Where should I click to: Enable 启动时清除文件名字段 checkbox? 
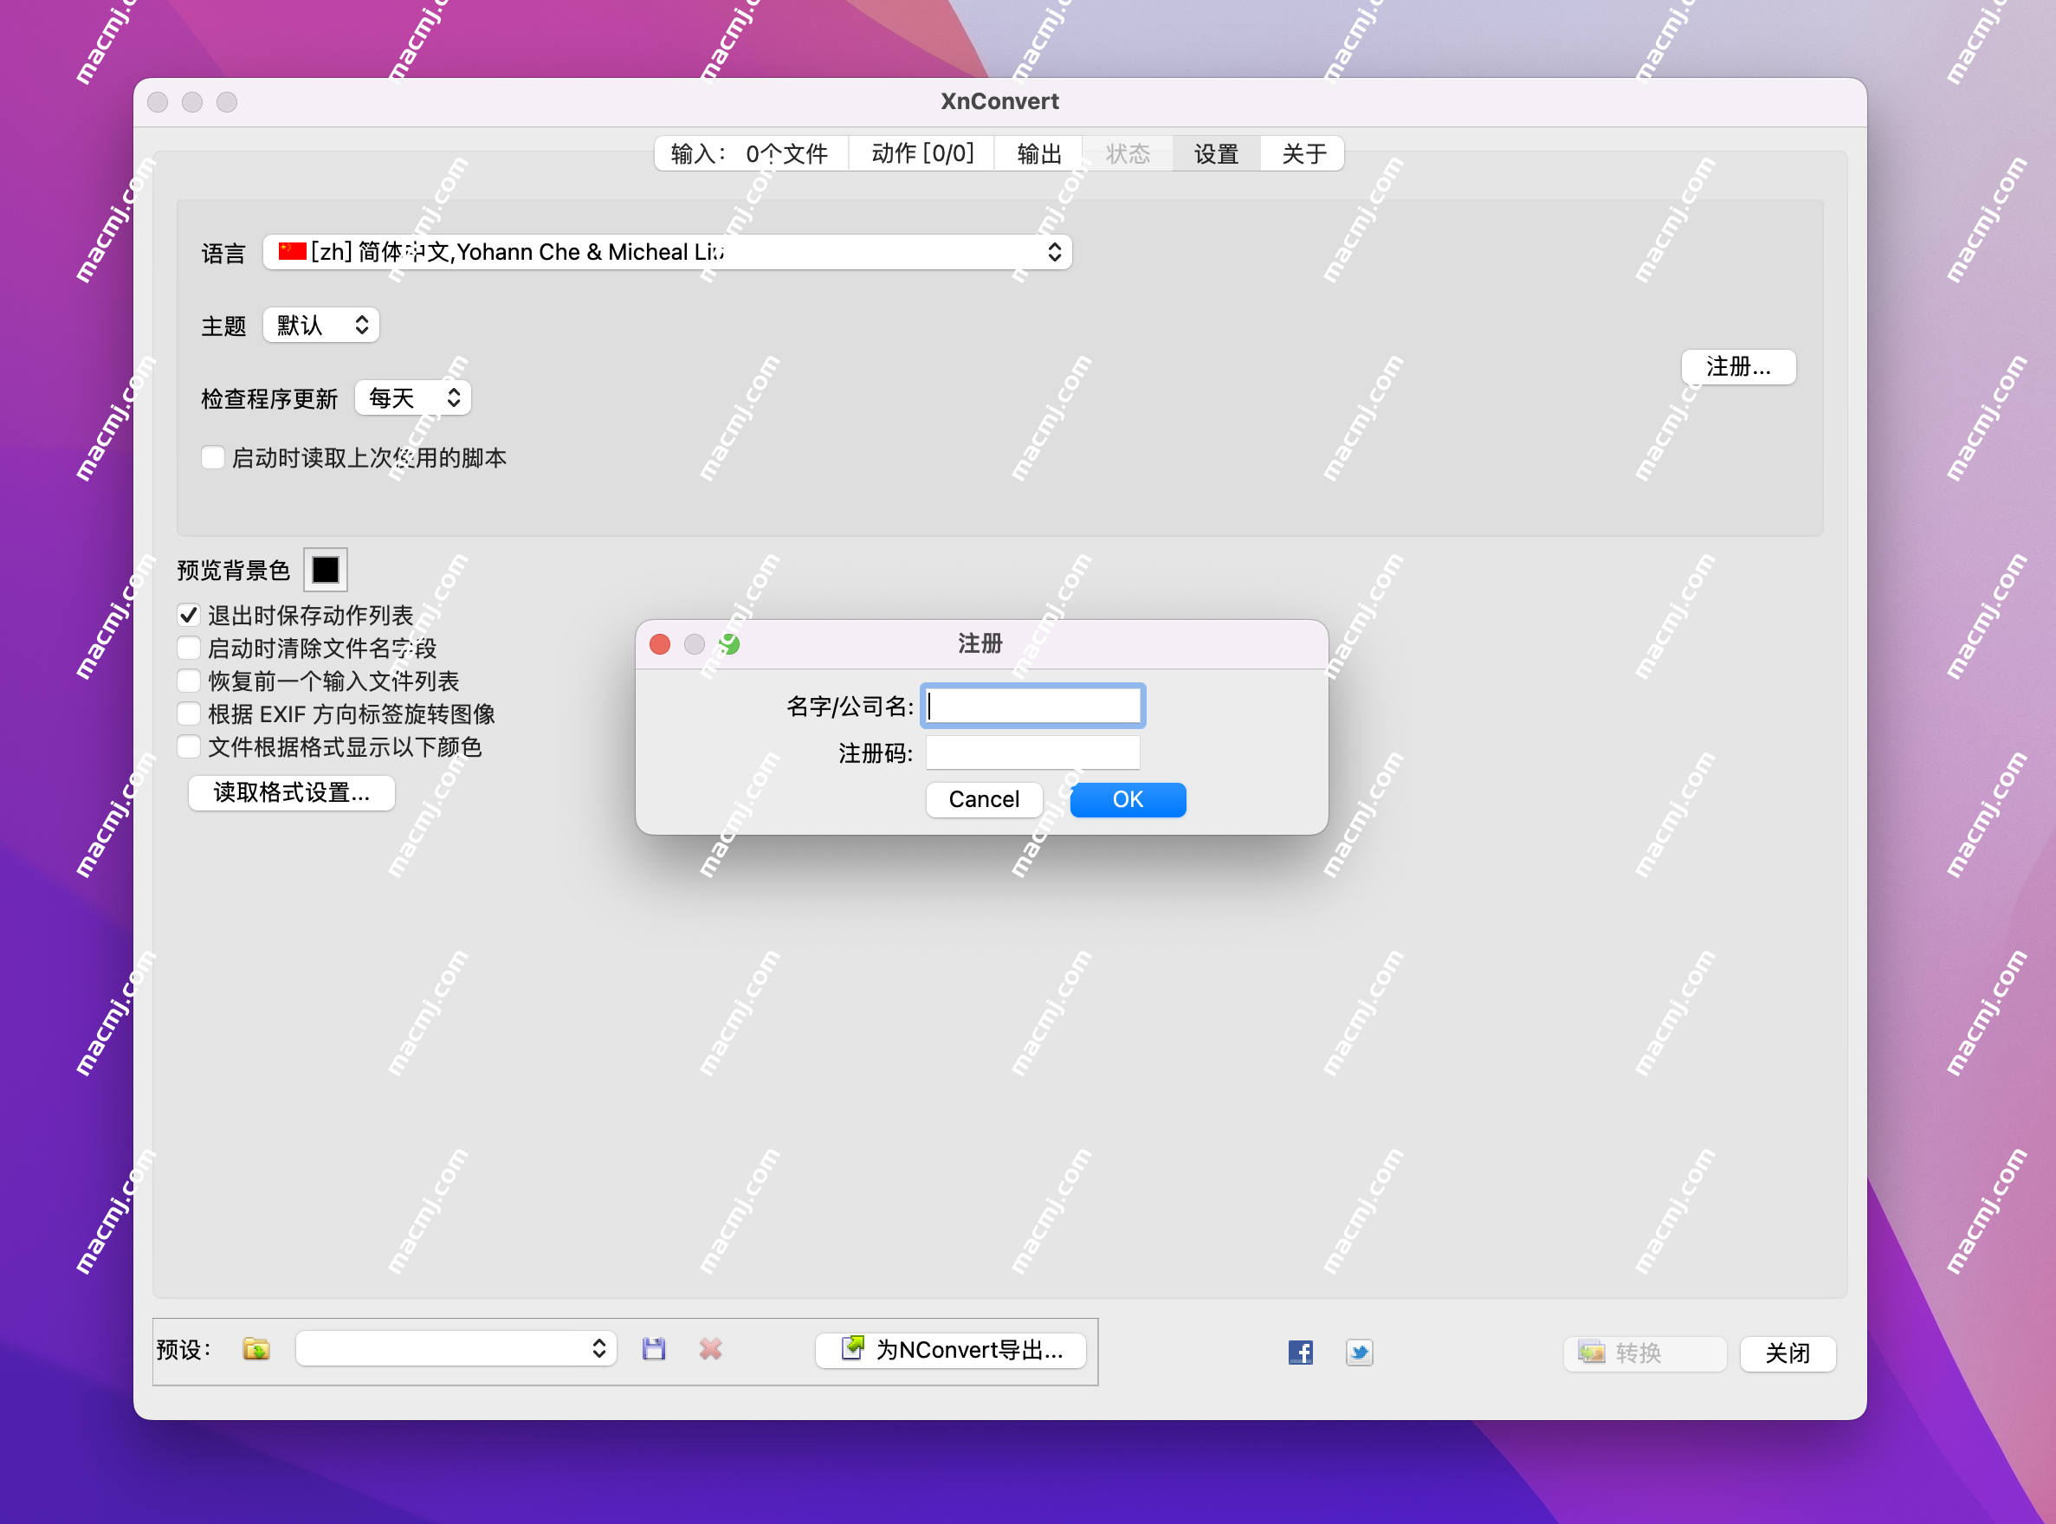[x=188, y=648]
